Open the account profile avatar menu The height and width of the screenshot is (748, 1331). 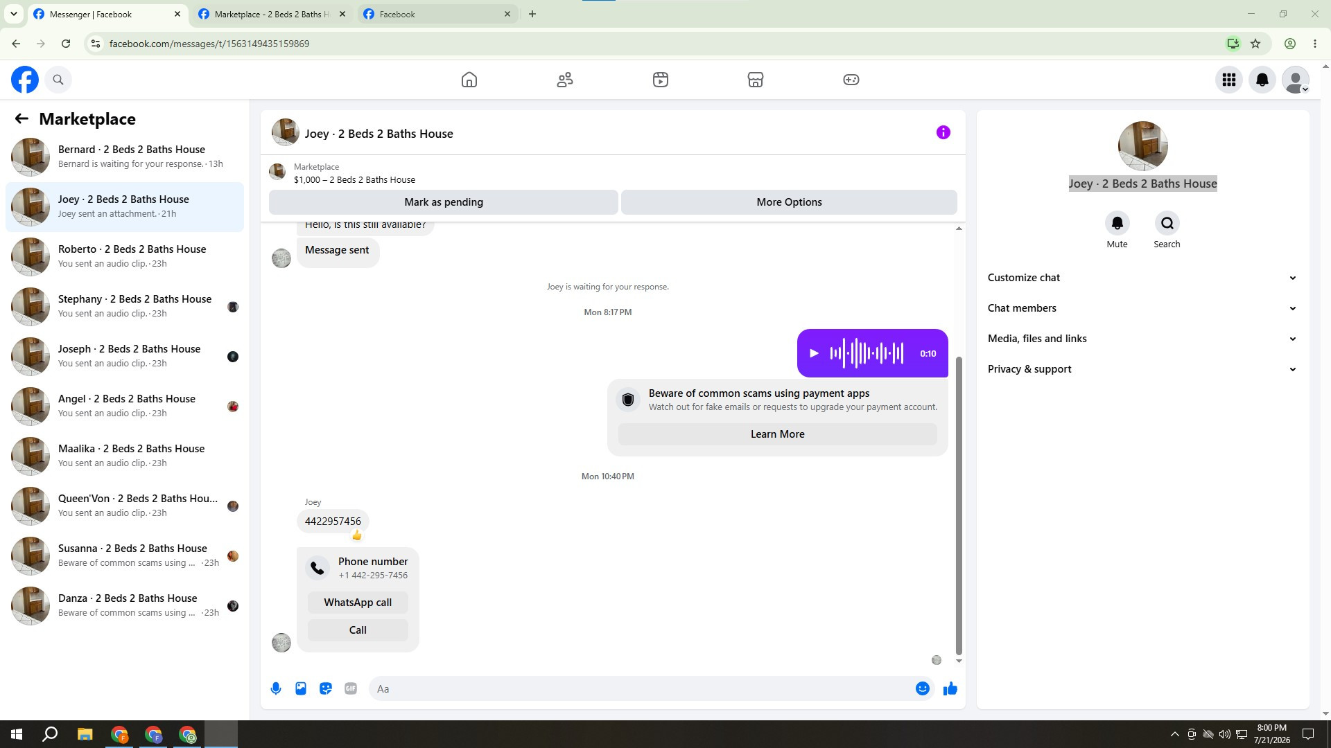point(1296,80)
